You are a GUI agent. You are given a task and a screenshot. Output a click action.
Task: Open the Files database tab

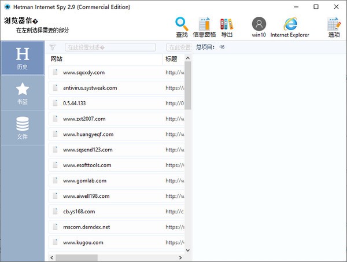(x=22, y=127)
